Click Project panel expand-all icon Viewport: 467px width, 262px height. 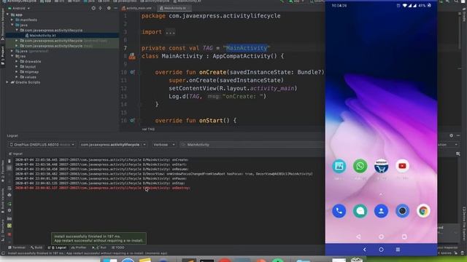(101, 8)
